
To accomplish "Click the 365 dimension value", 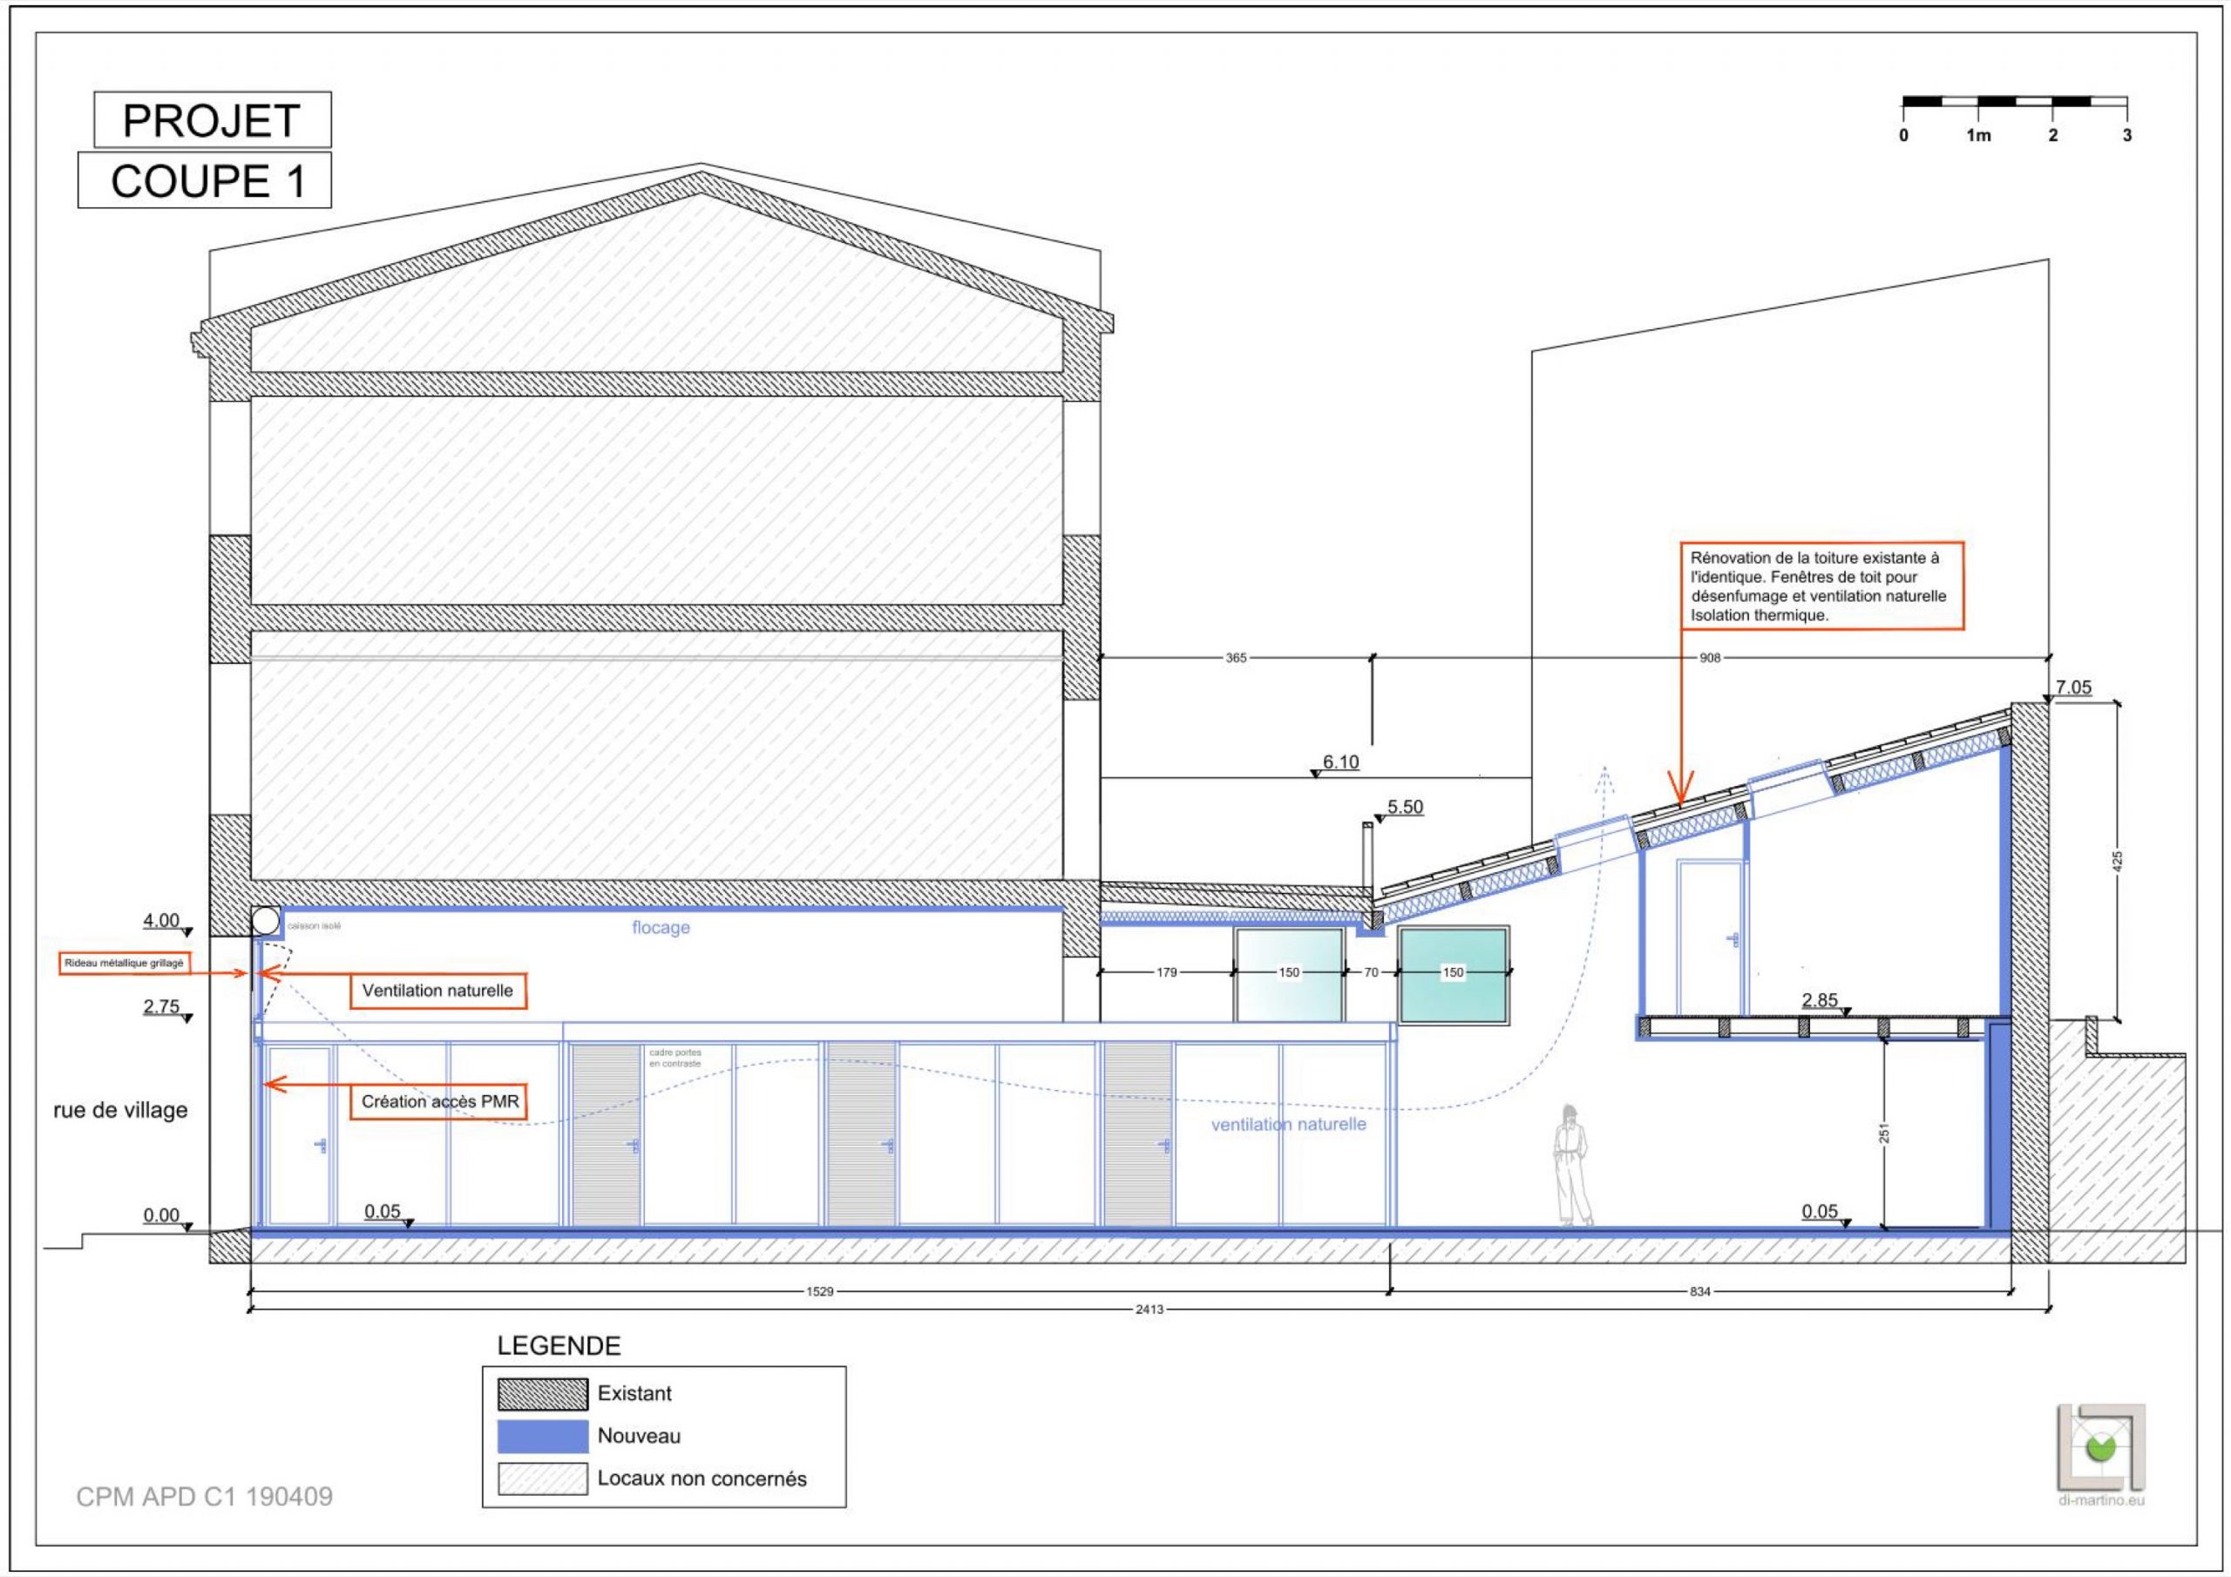I will [1235, 658].
